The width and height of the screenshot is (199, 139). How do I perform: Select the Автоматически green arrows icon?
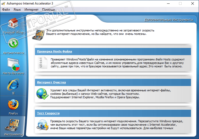(13, 43)
